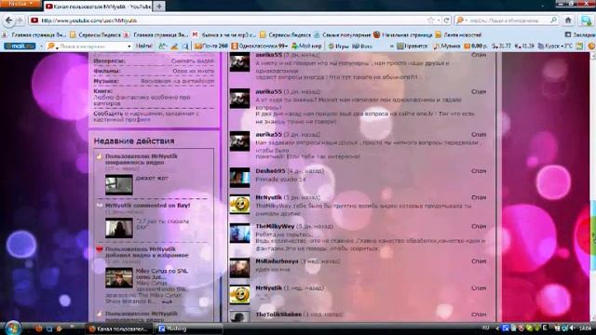Screen dimensions: 596x335
Task: Open Dasha695 username link
Action: (270, 171)
